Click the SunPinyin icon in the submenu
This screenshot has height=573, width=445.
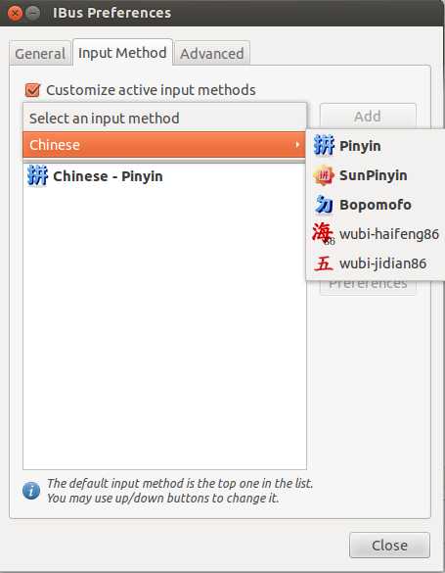point(324,175)
